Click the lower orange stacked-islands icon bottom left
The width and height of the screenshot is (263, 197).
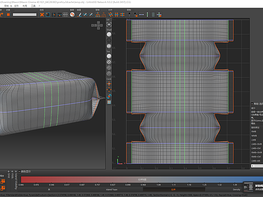coord(3,188)
